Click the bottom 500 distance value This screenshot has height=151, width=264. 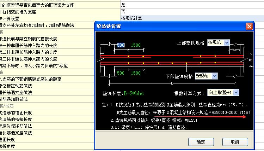[x=121, y=73]
